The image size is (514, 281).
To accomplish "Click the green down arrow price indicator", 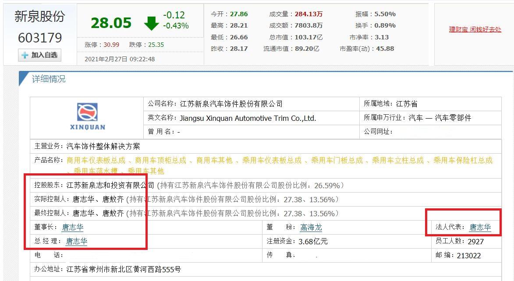I will 151,23.
